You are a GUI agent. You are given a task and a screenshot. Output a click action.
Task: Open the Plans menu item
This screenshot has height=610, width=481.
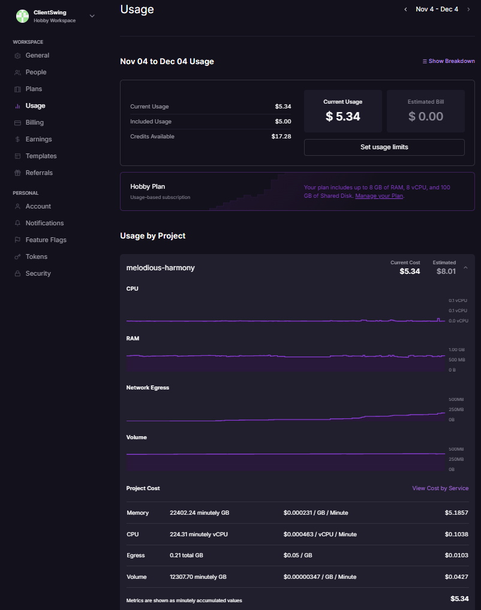[34, 89]
